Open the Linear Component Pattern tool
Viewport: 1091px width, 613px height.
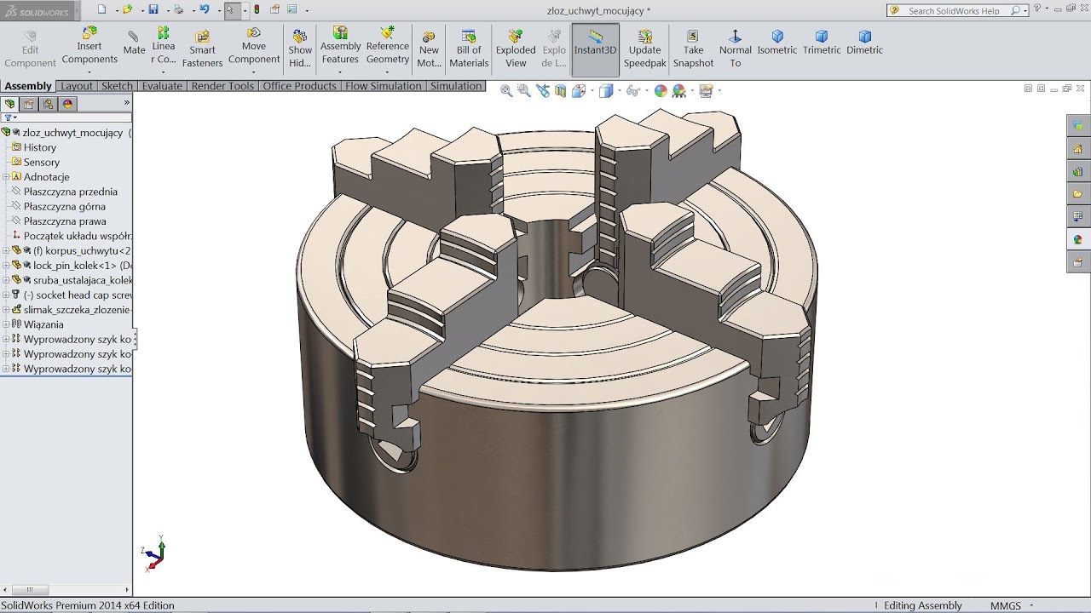pos(164,46)
